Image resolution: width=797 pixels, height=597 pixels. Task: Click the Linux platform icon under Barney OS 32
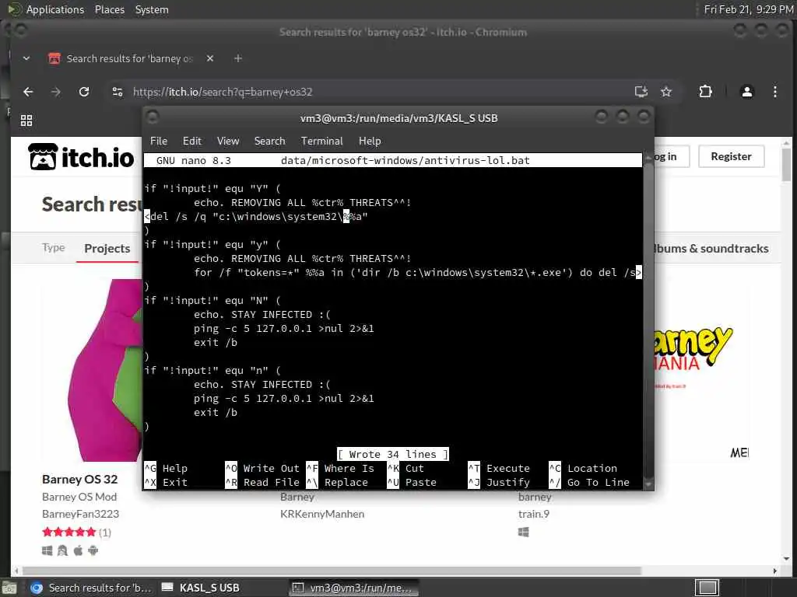[62, 550]
